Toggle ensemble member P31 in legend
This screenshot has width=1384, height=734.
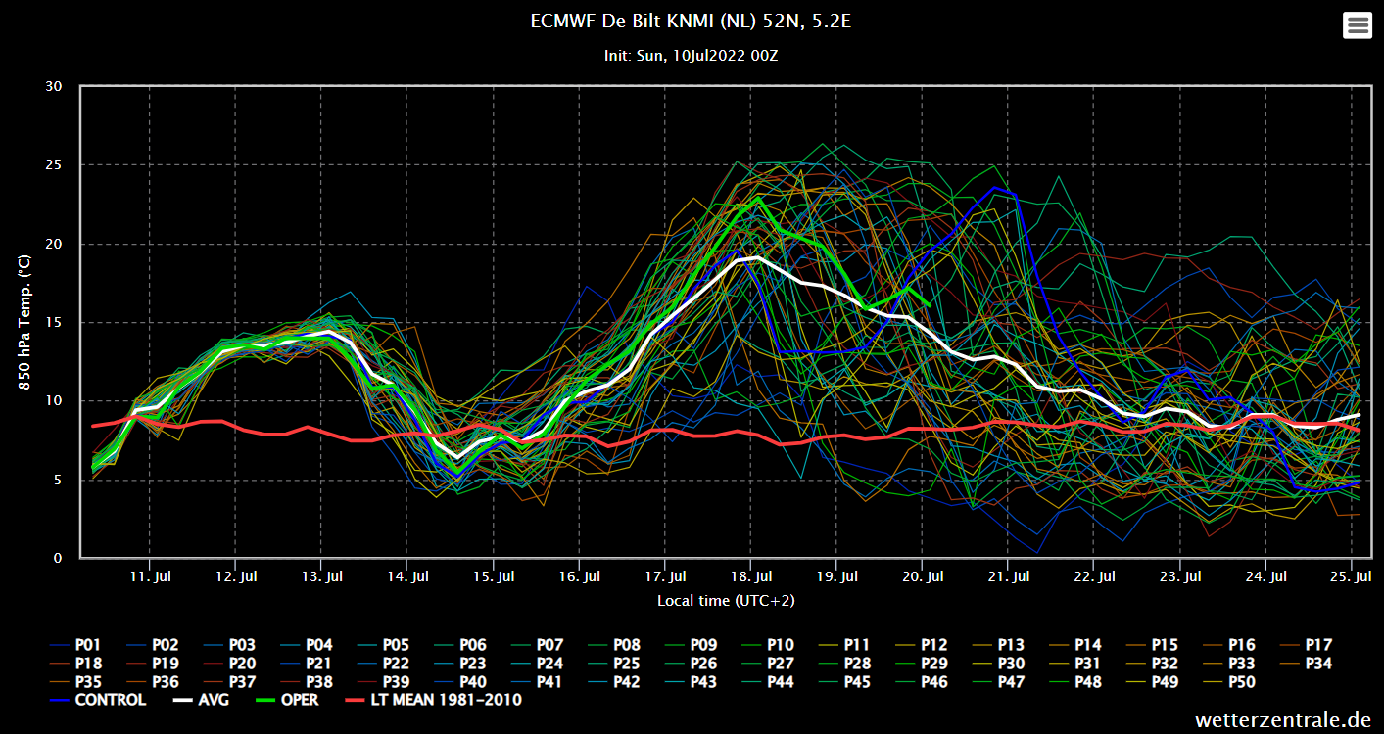[x=1074, y=664]
